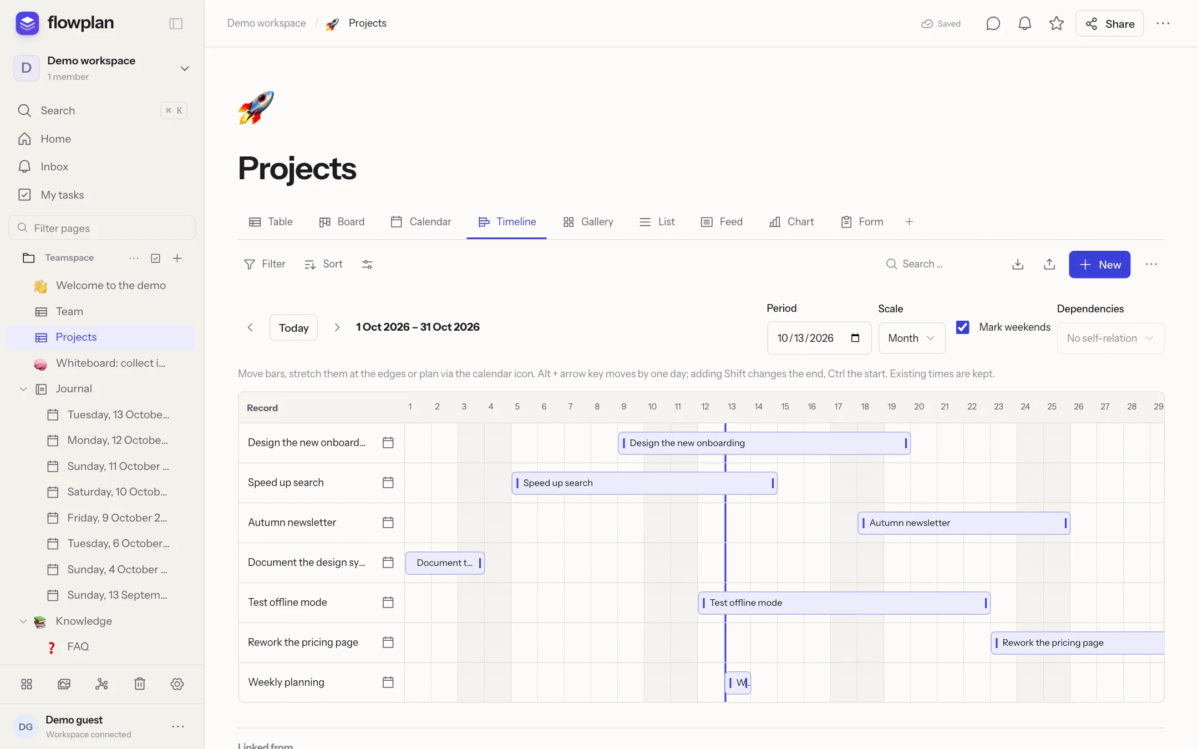1198x749 pixels.
Task: Click the upload export icon in toolbar
Action: click(x=1049, y=264)
